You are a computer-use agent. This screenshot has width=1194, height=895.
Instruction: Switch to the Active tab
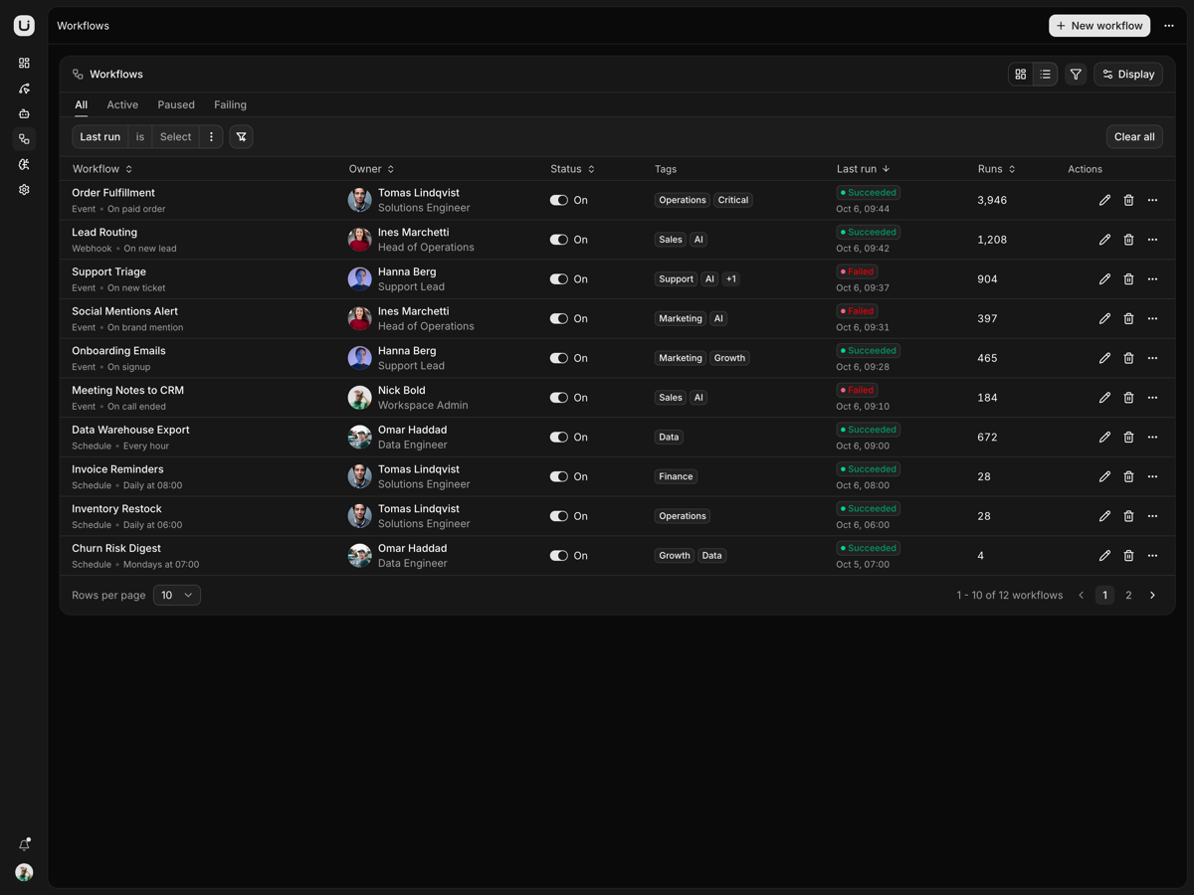coord(122,104)
